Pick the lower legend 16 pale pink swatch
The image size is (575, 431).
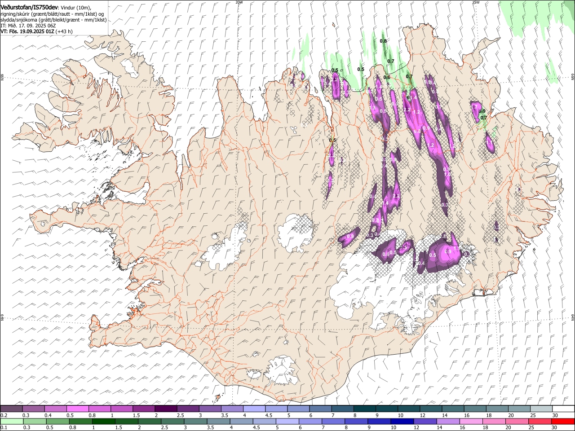[x=471, y=421]
